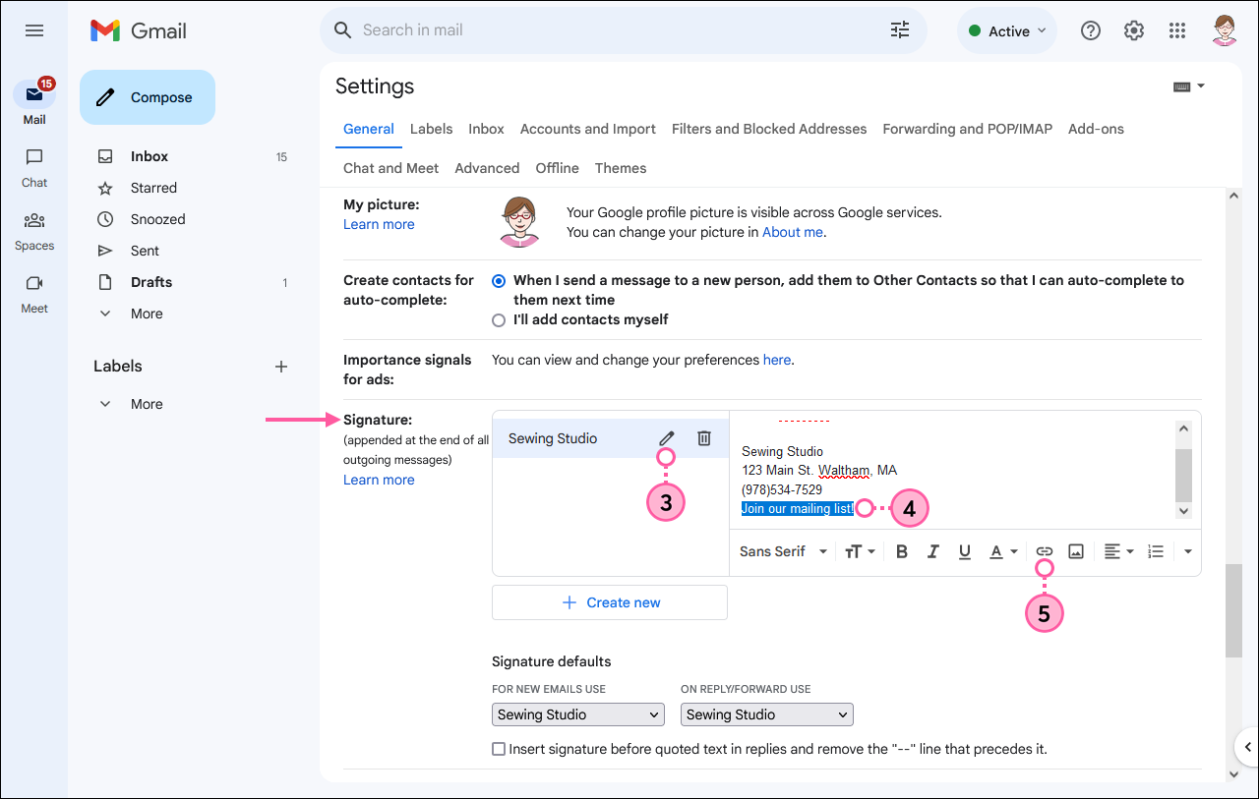1259x799 pixels.
Task: Click the Compose button
Action: [x=148, y=97]
